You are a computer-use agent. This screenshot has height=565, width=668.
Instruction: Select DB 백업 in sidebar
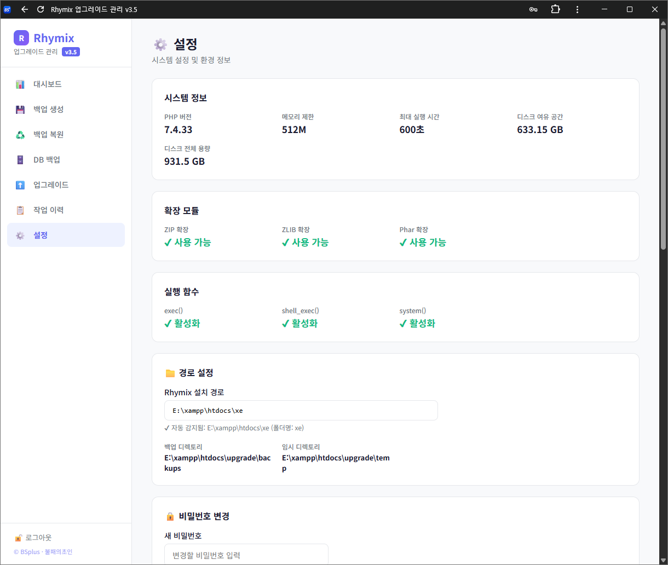pyautogui.click(x=66, y=160)
